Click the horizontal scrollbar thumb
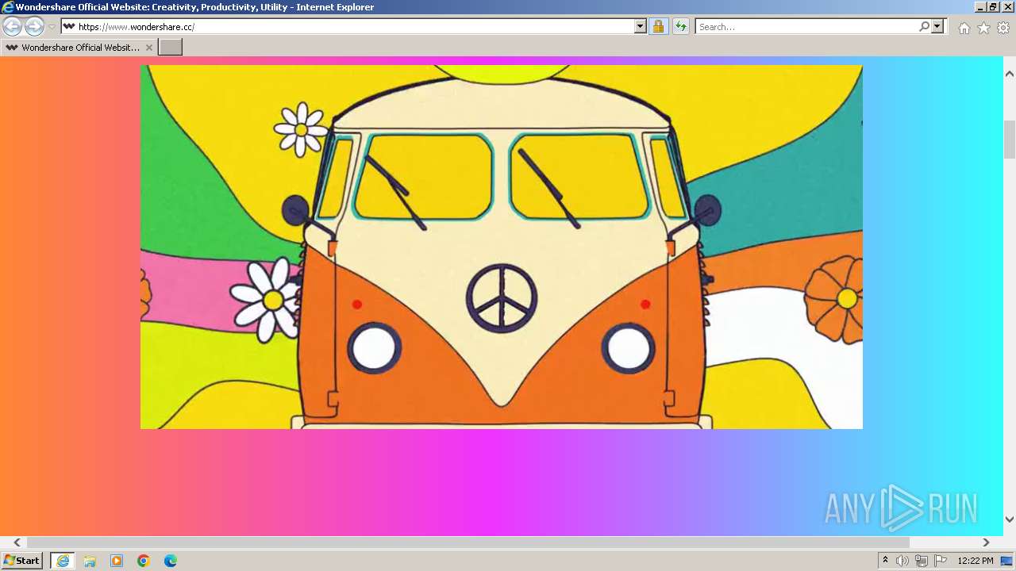The image size is (1016, 571). 468,542
